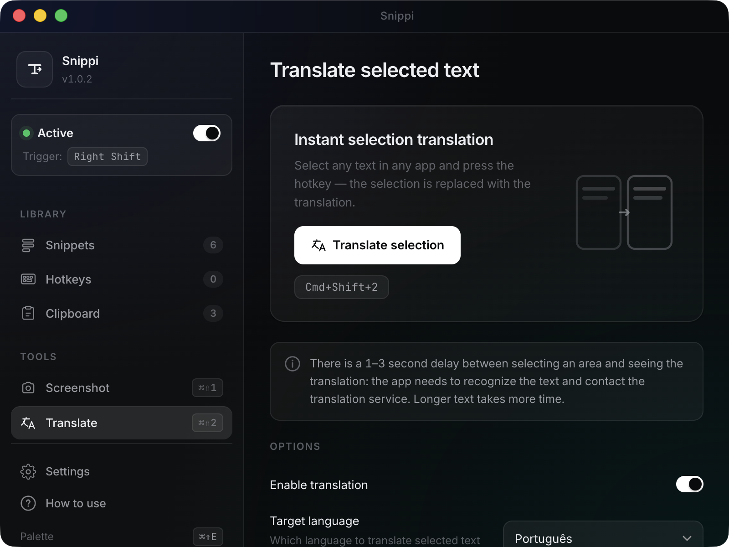
Task: Click the Hotkeys count badge 0
Action: pos(213,279)
